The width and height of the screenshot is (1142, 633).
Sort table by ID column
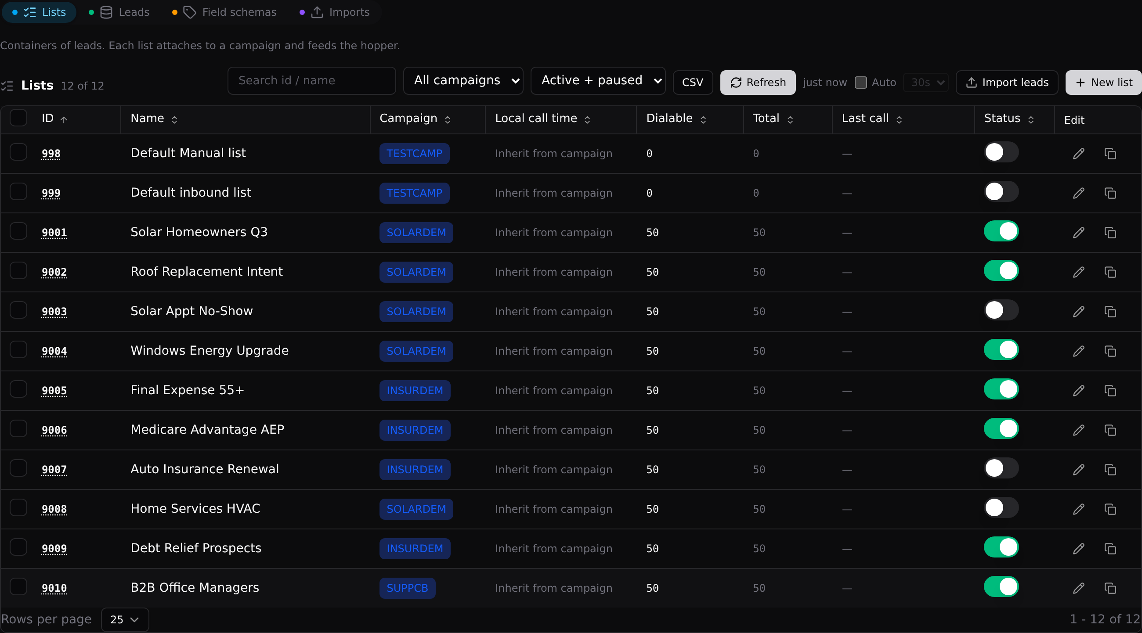coord(54,119)
